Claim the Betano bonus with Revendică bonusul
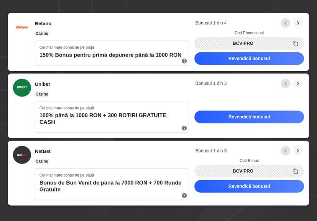 pos(249,58)
